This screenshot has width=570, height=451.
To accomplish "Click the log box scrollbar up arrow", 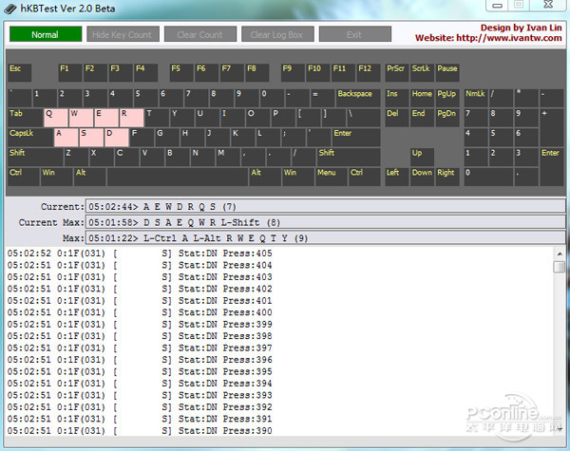I will 559,253.
